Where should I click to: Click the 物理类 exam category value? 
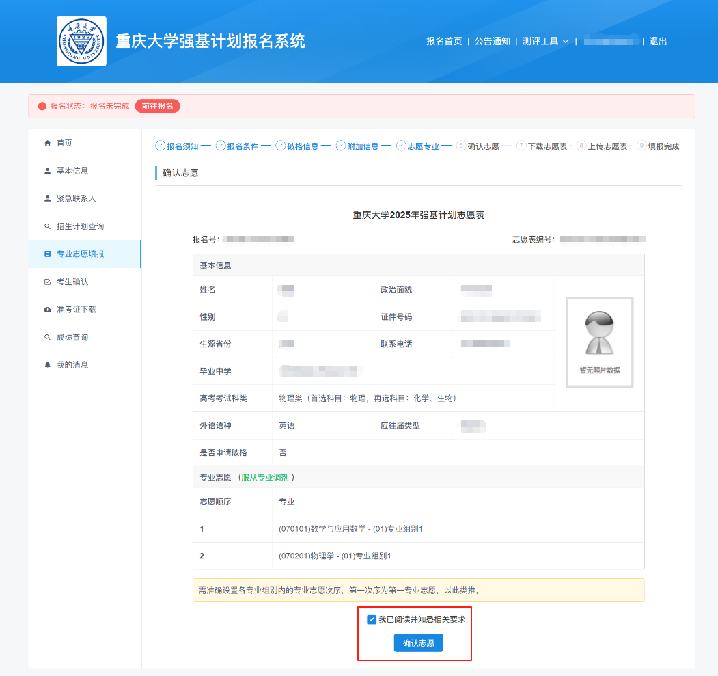click(x=368, y=398)
